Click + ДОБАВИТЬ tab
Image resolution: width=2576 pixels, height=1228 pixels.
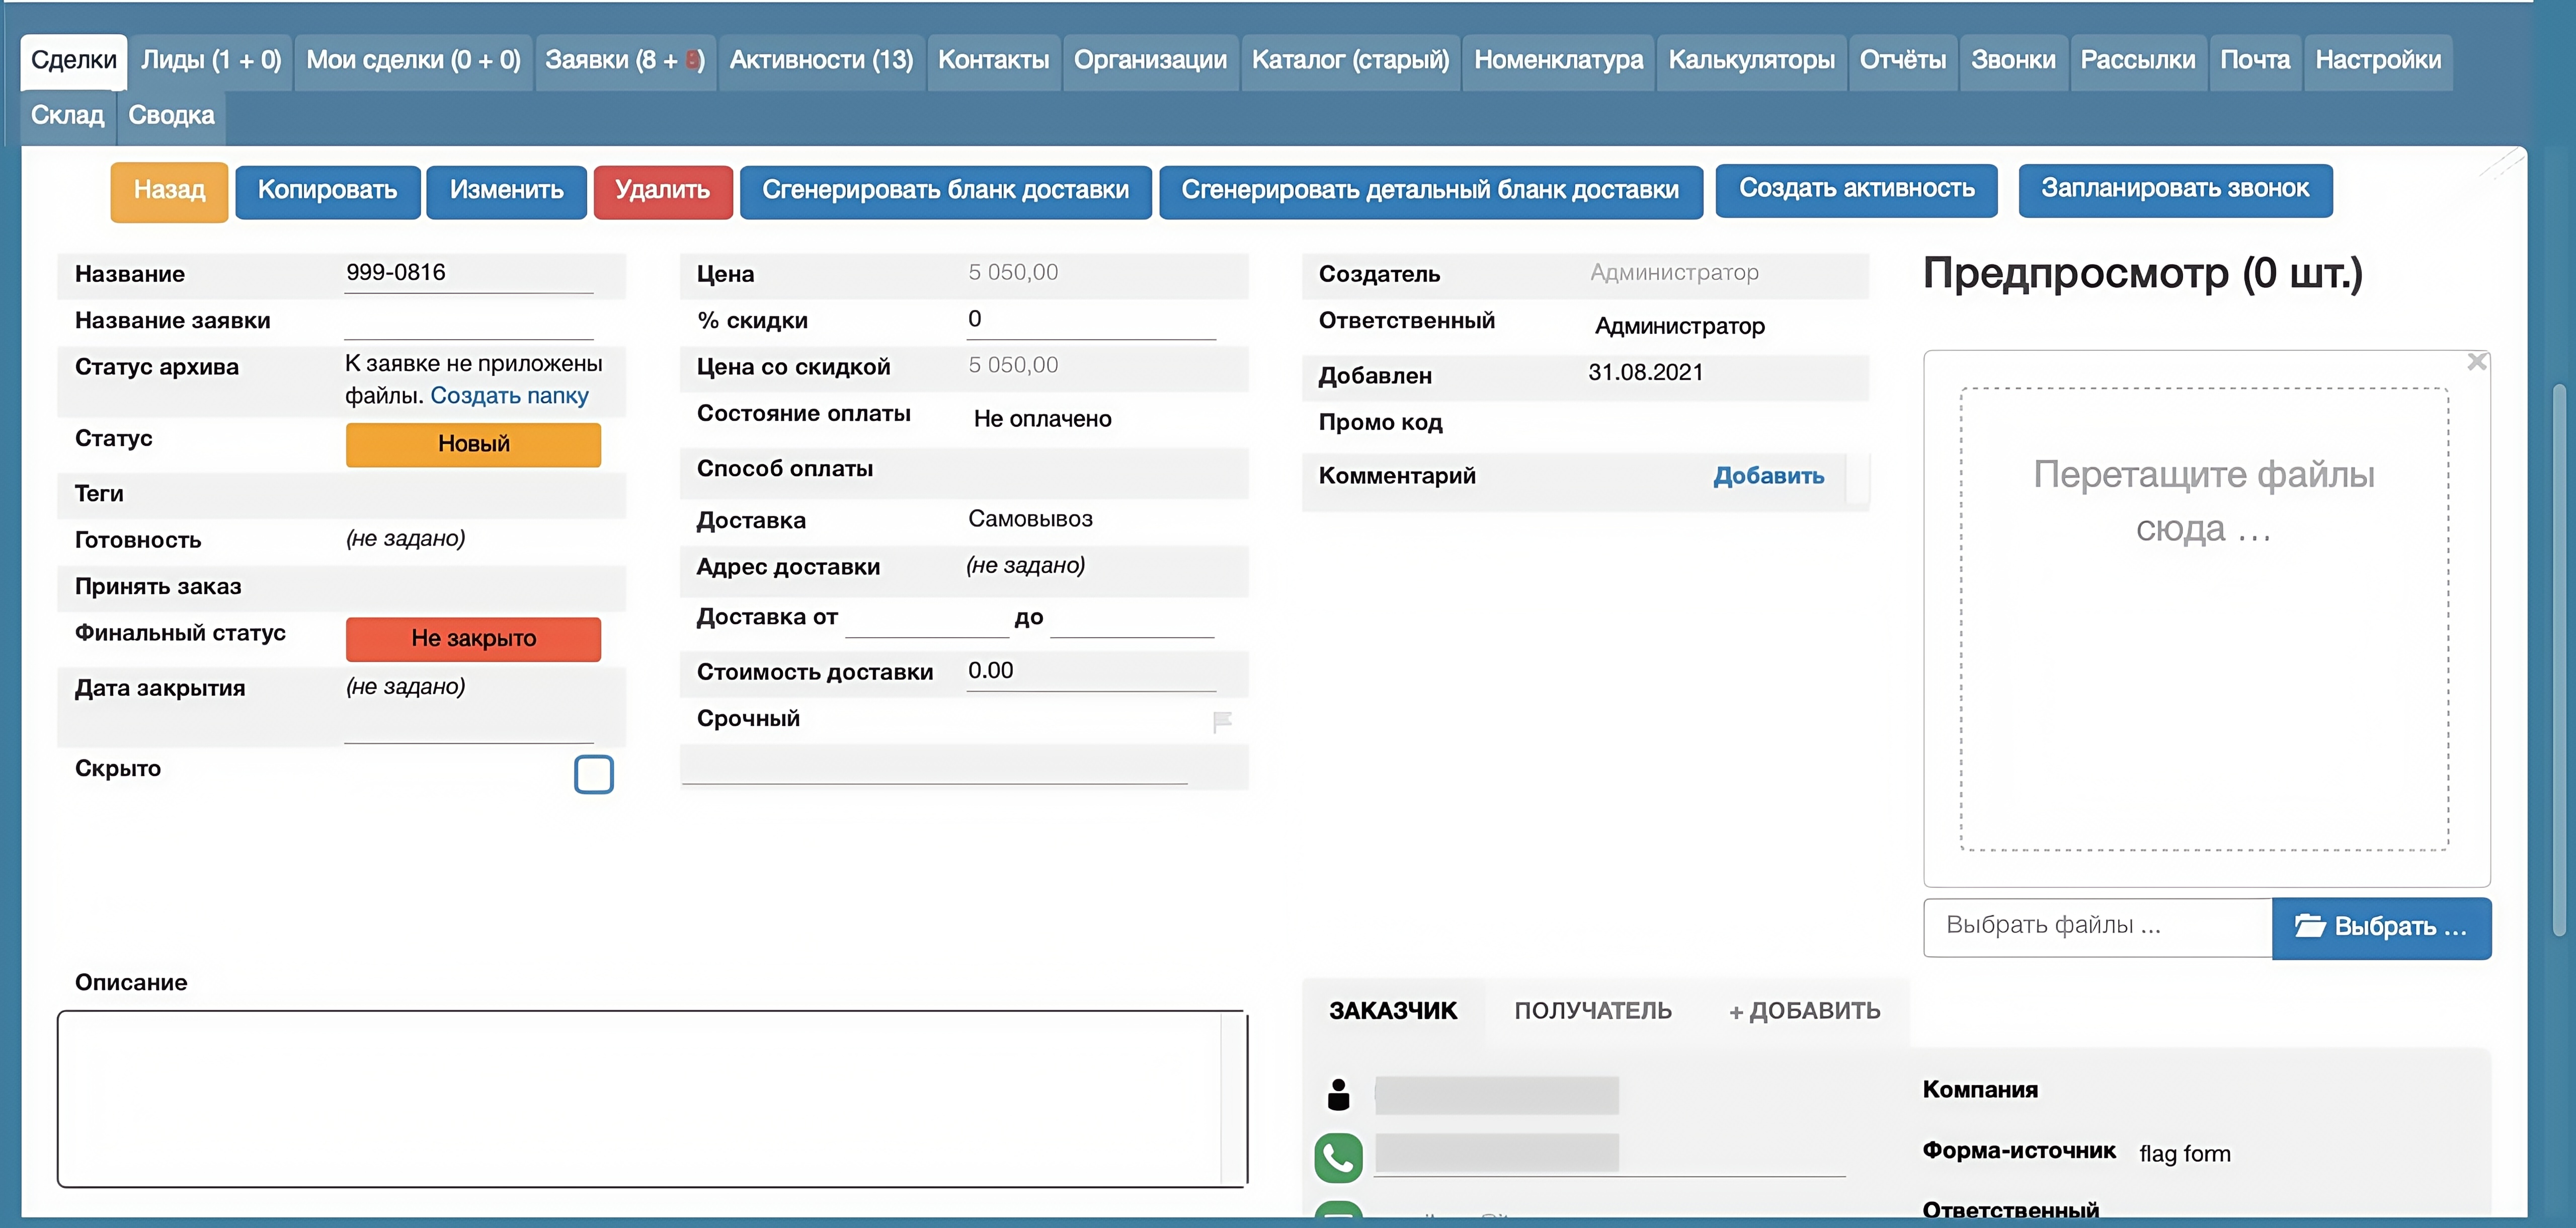click(x=1804, y=1012)
